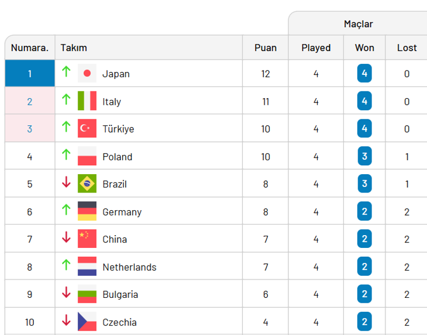This screenshot has height=335, width=427.
Task: Click the green up arrow beside Poland
Action: pyautogui.click(x=66, y=154)
